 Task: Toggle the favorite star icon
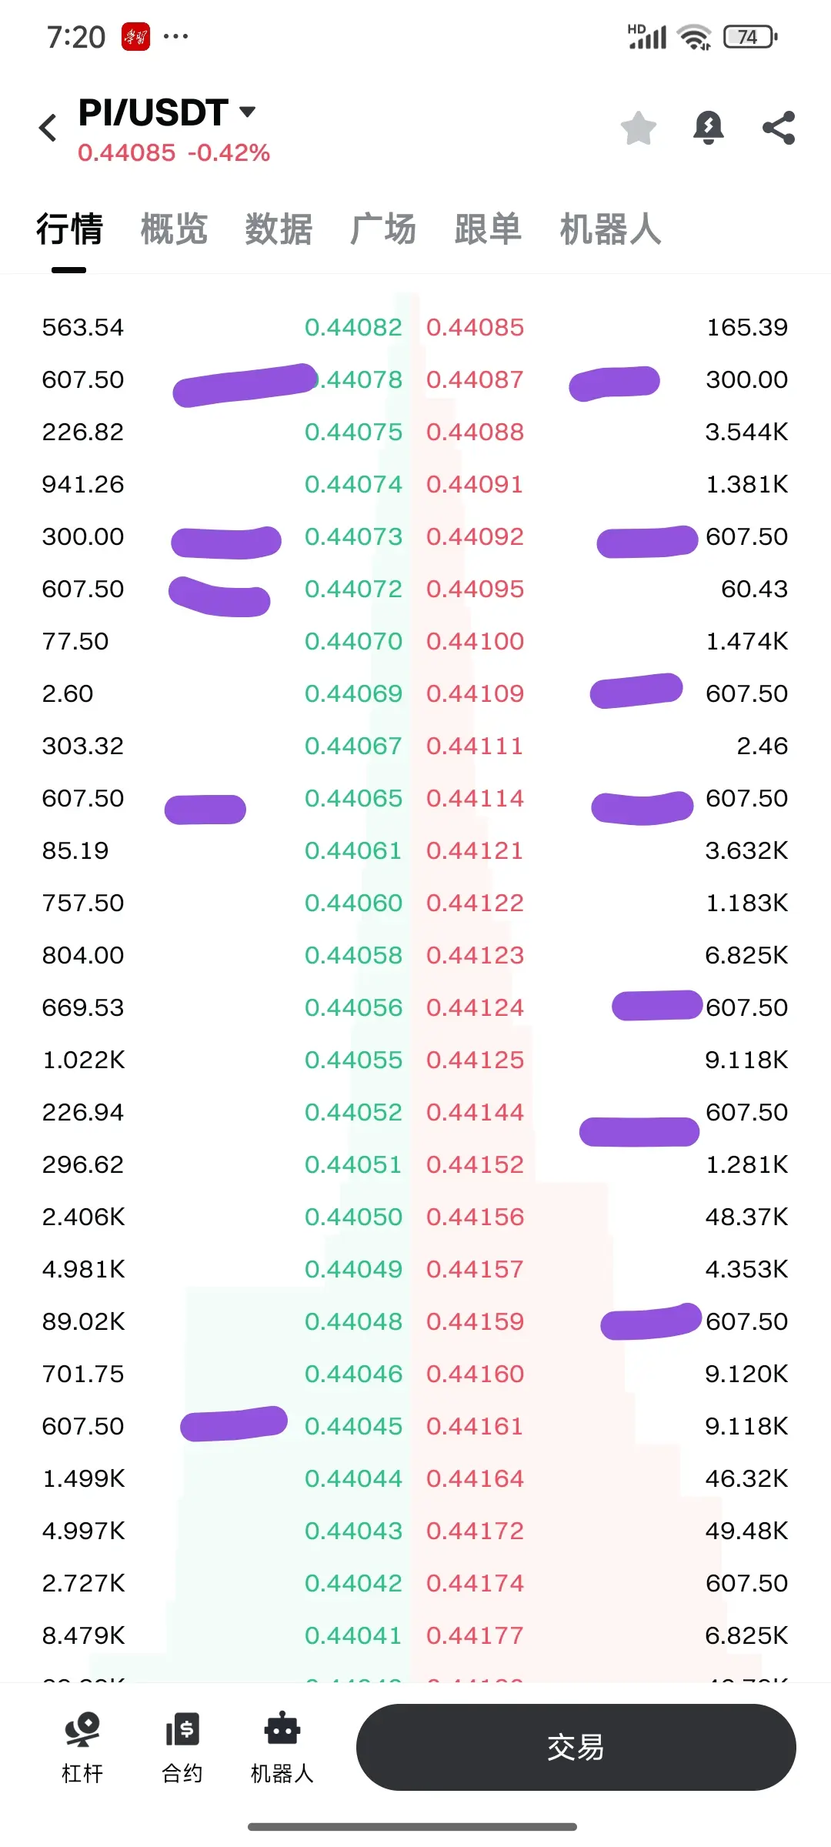pos(639,128)
